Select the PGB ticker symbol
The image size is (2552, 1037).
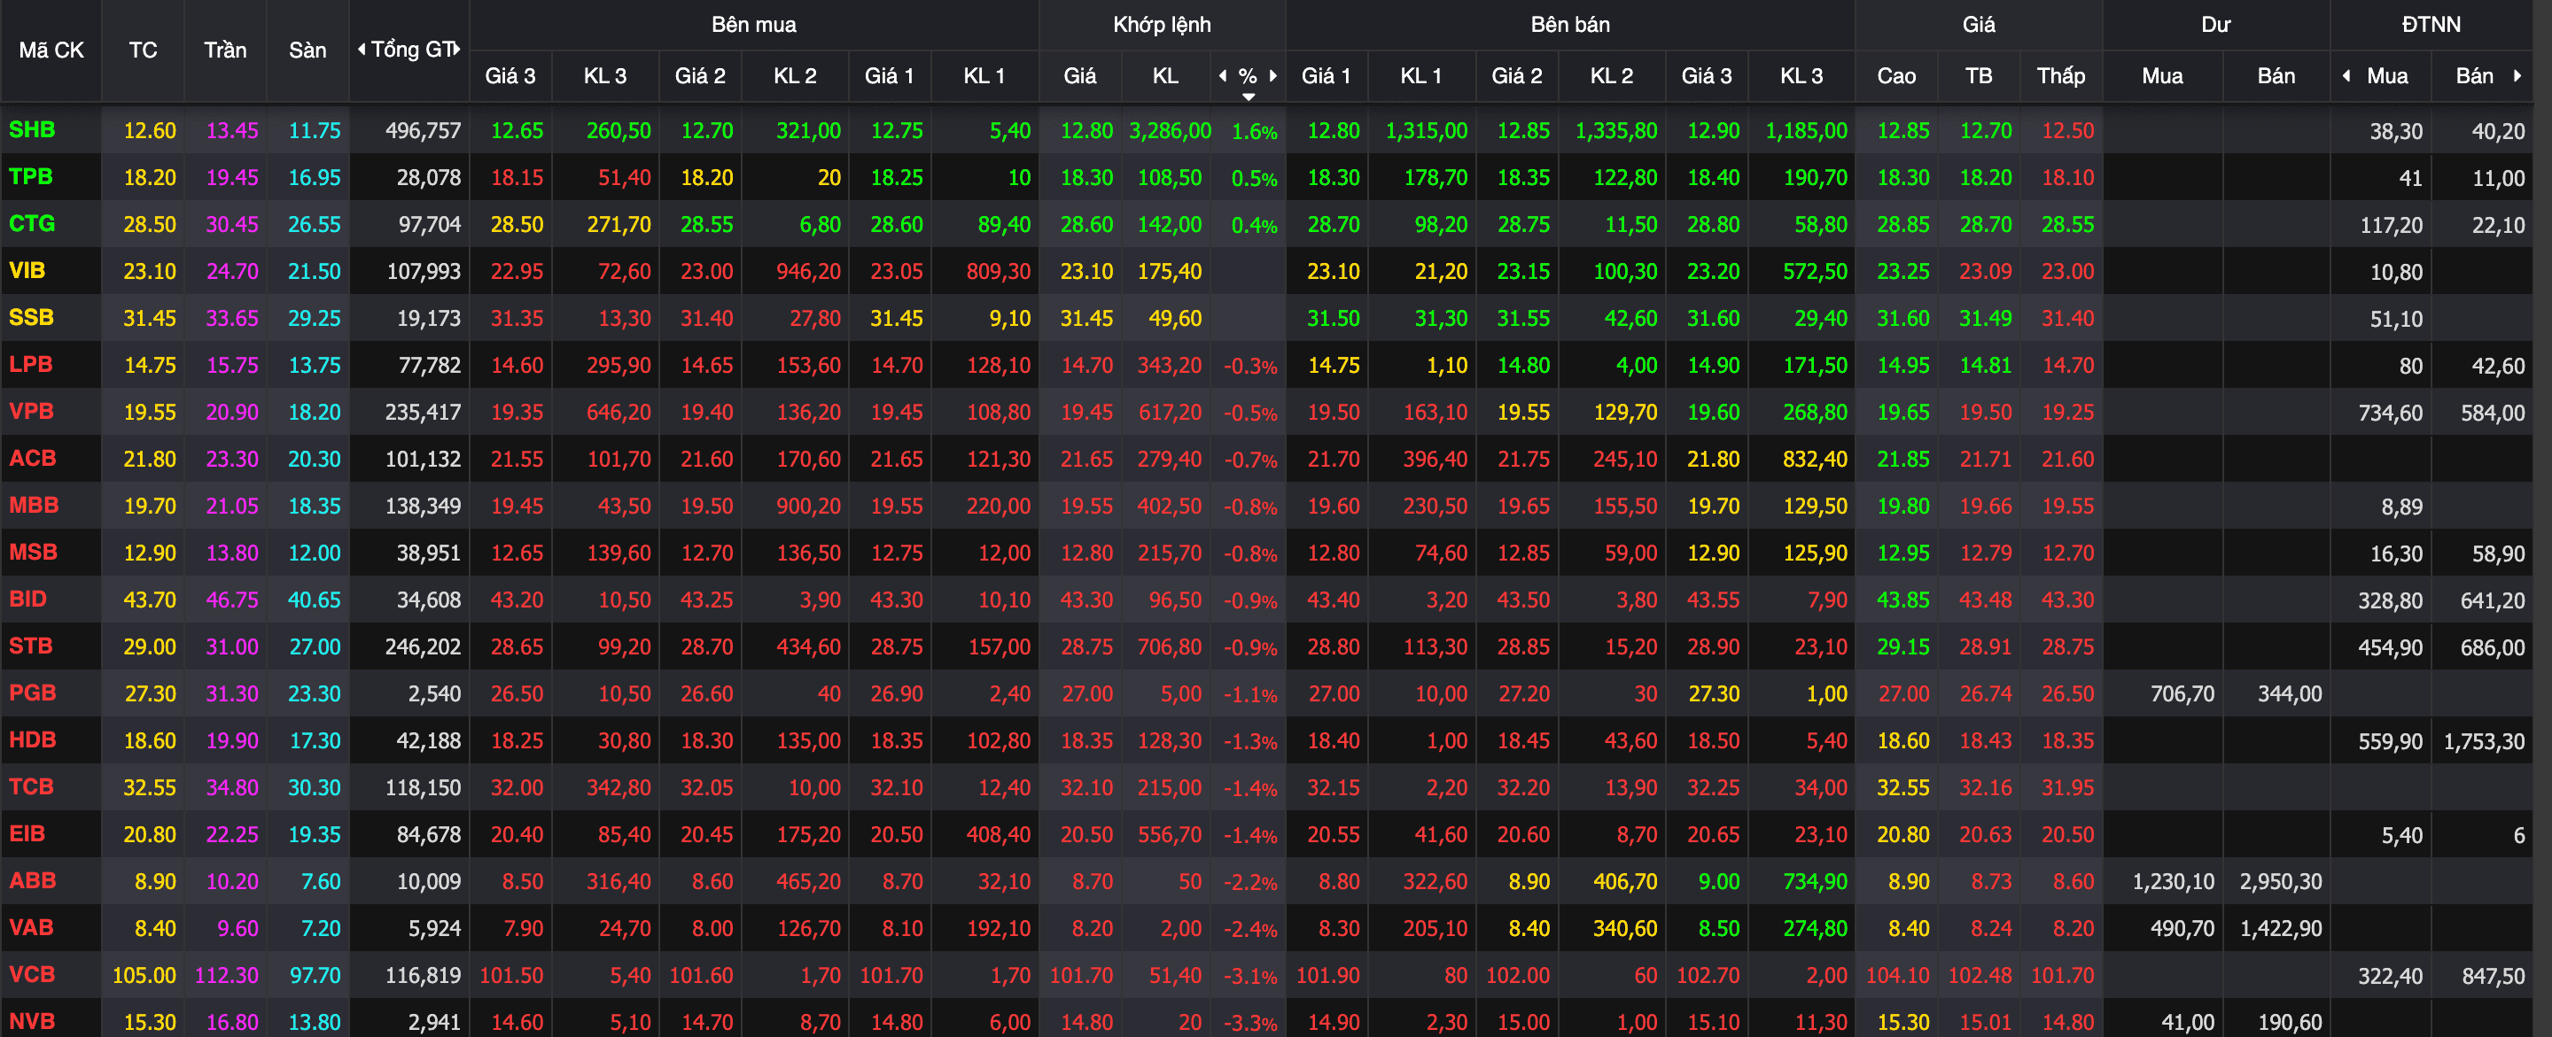(33, 693)
